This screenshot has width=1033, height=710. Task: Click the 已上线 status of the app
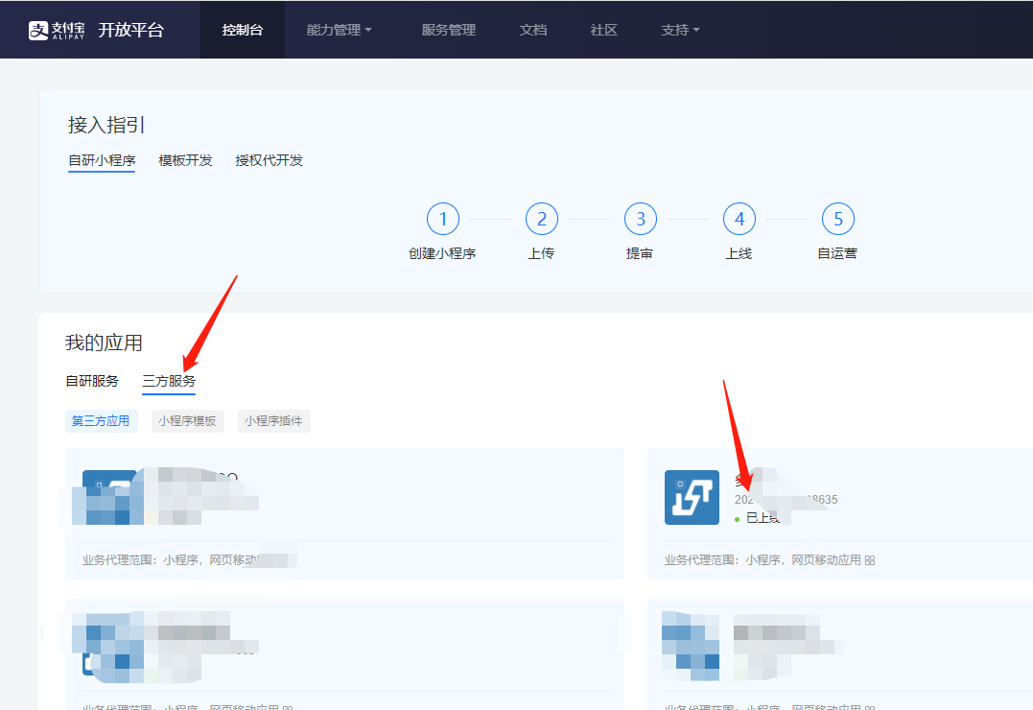758,518
